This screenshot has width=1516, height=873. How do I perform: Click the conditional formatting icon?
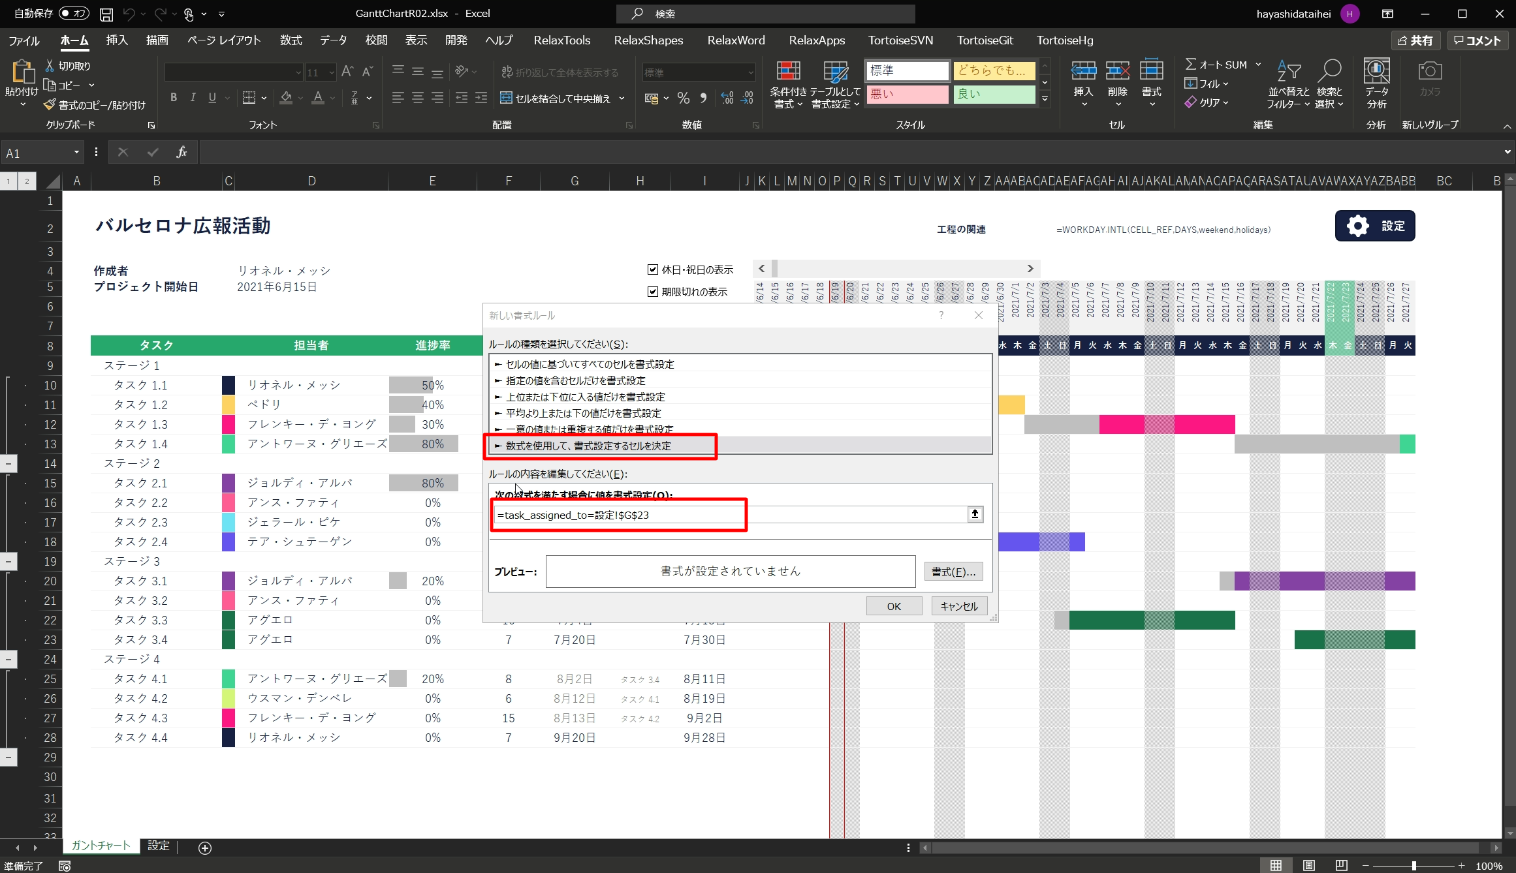[x=788, y=72]
